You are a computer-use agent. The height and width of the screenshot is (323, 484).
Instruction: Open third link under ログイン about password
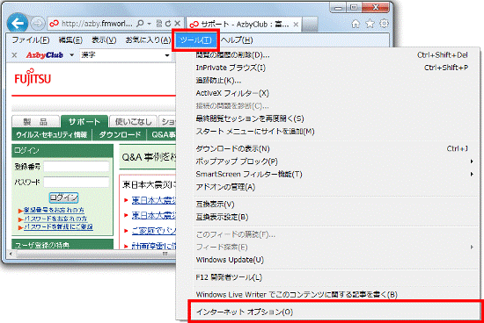58,227
